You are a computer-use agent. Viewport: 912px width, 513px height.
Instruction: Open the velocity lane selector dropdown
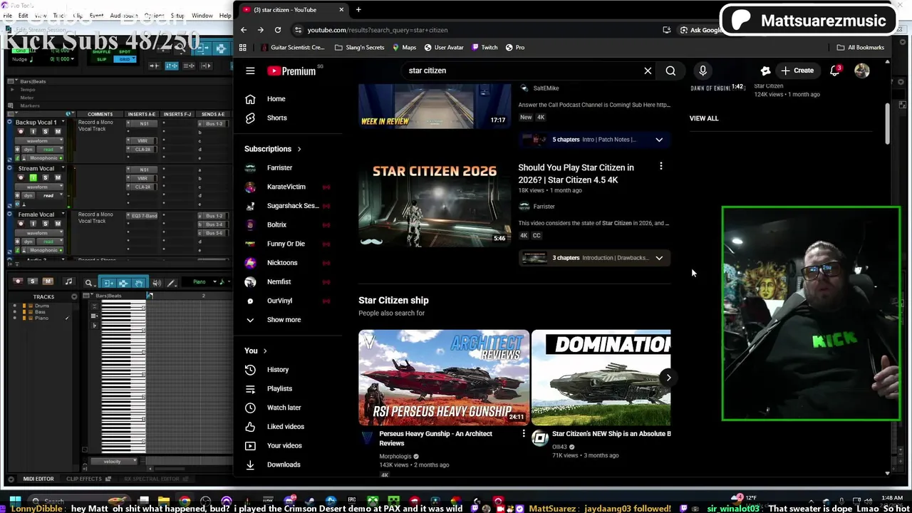click(113, 462)
